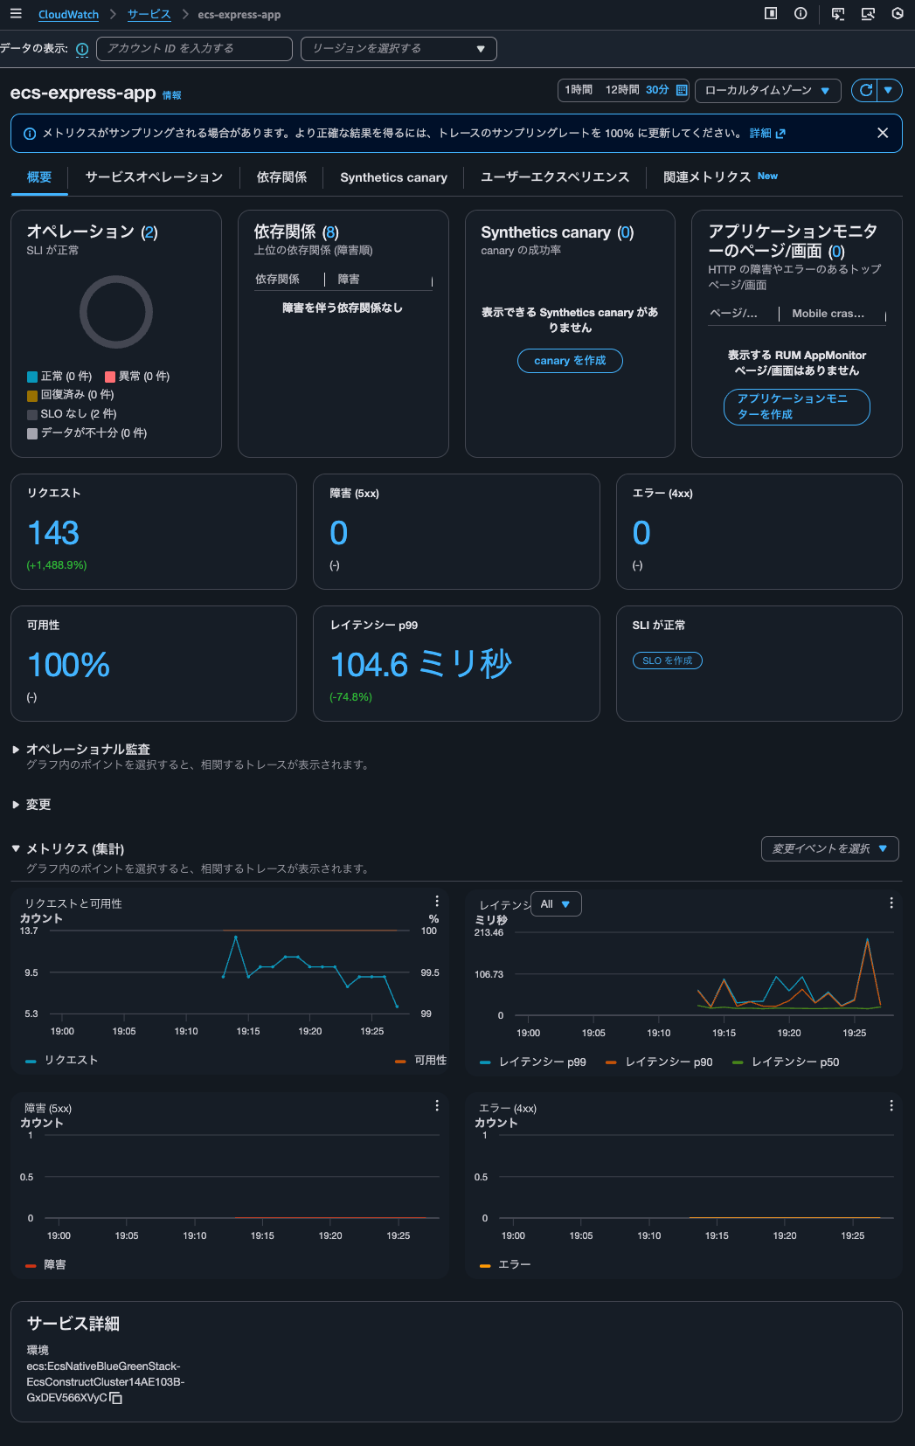Click the 異常 (0 件) red legend swatch
The height and width of the screenshot is (1446, 915).
click(x=110, y=377)
